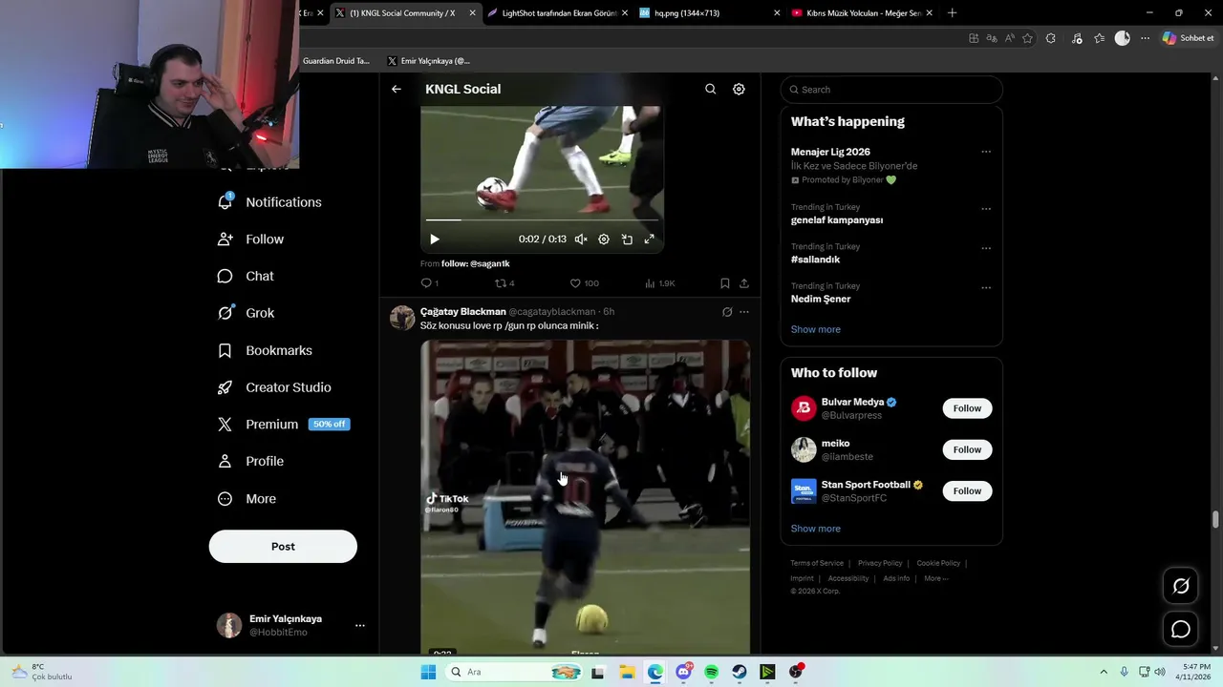Open Notifications in the sidebar

tap(269, 202)
